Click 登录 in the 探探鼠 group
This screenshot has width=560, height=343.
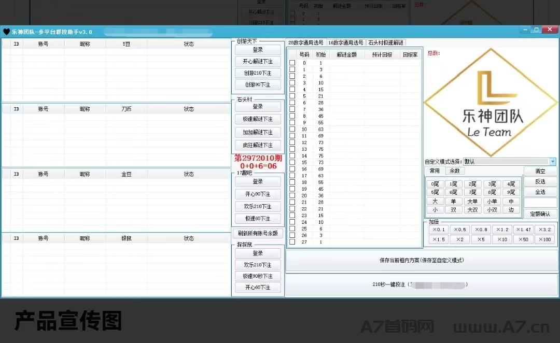click(x=258, y=253)
